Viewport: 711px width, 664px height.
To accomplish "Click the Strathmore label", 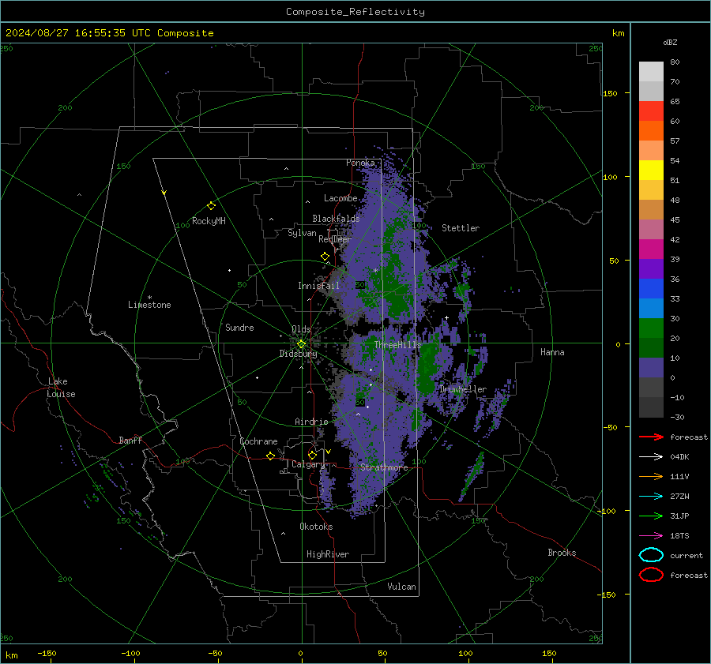I will (384, 467).
